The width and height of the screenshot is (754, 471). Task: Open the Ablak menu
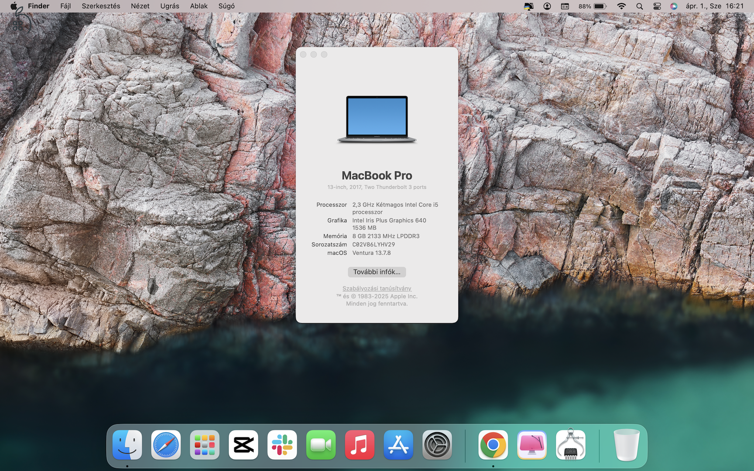(x=199, y=6)
